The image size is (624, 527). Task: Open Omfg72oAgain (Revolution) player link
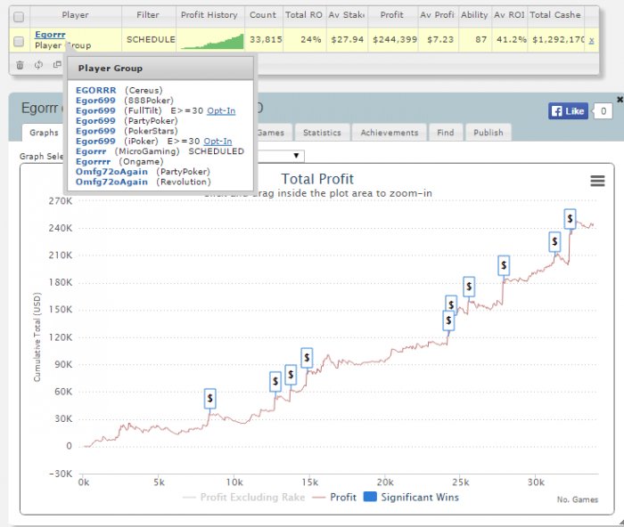point(111,182)
